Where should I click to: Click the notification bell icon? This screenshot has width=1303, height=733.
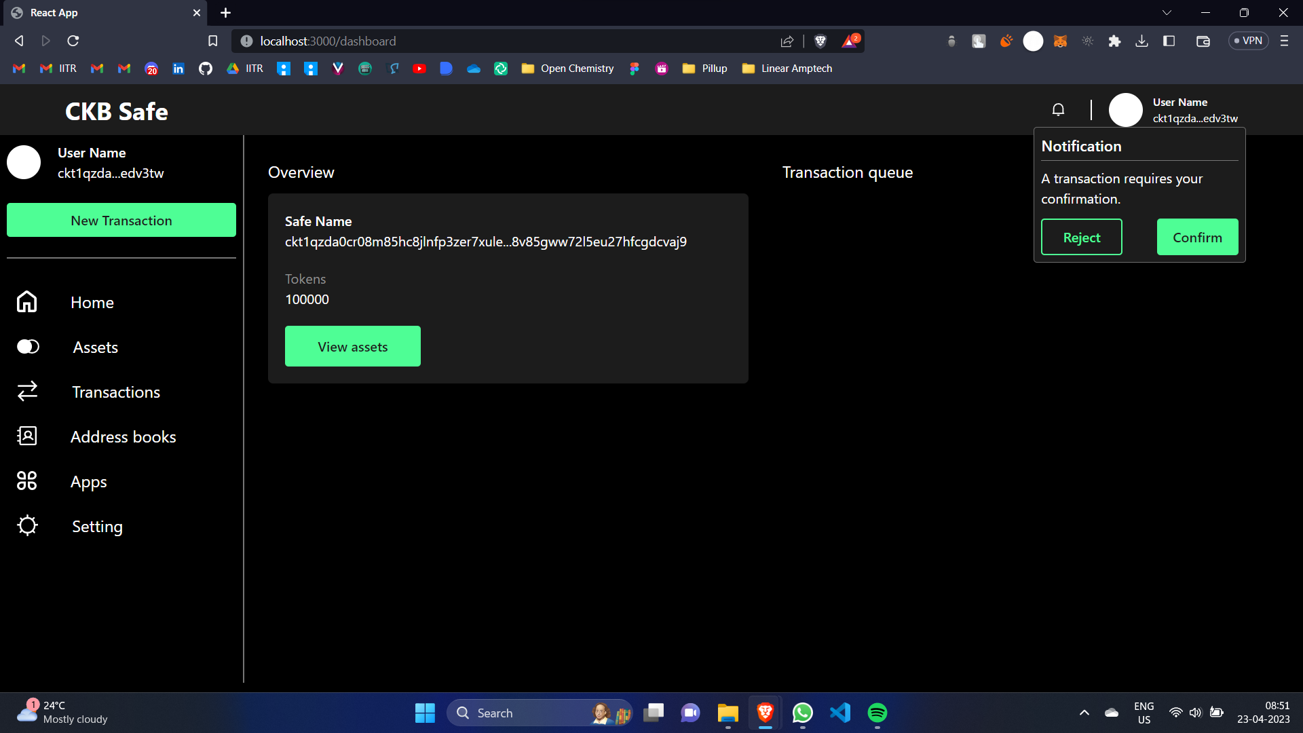[x=1058, y=109]
